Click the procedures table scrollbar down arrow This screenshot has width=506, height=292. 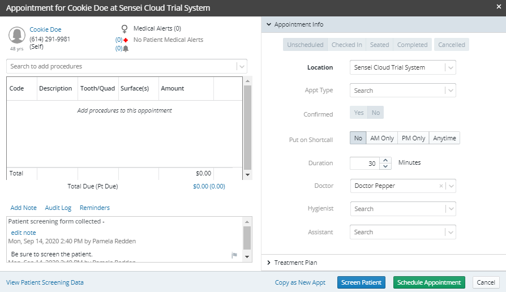[247, 175]
